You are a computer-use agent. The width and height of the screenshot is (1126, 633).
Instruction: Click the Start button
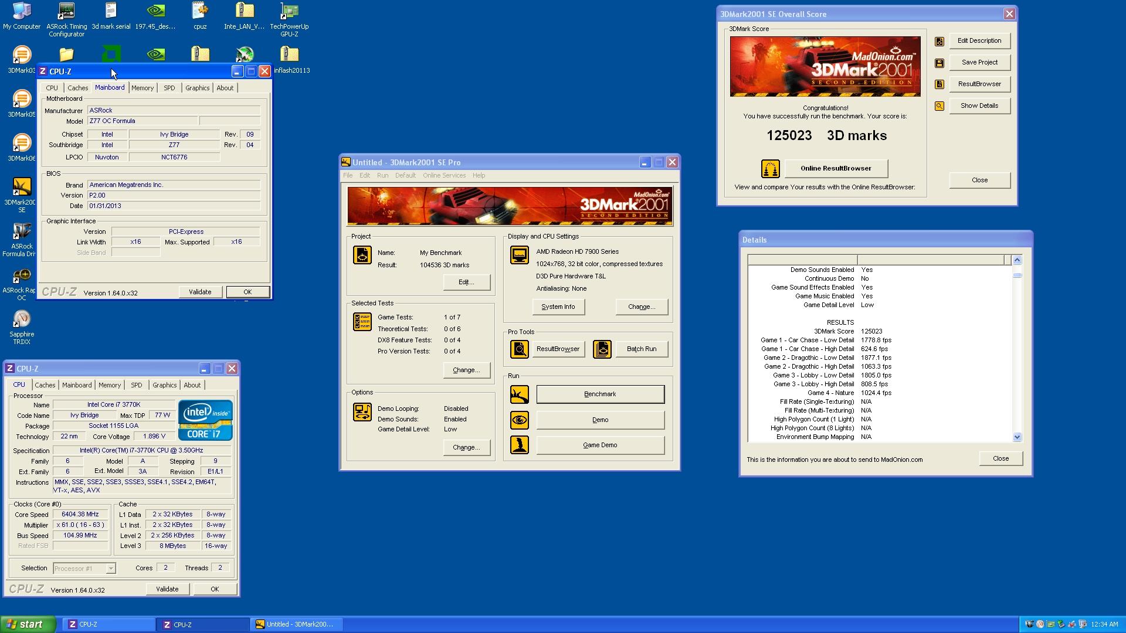tap(28, 625)
